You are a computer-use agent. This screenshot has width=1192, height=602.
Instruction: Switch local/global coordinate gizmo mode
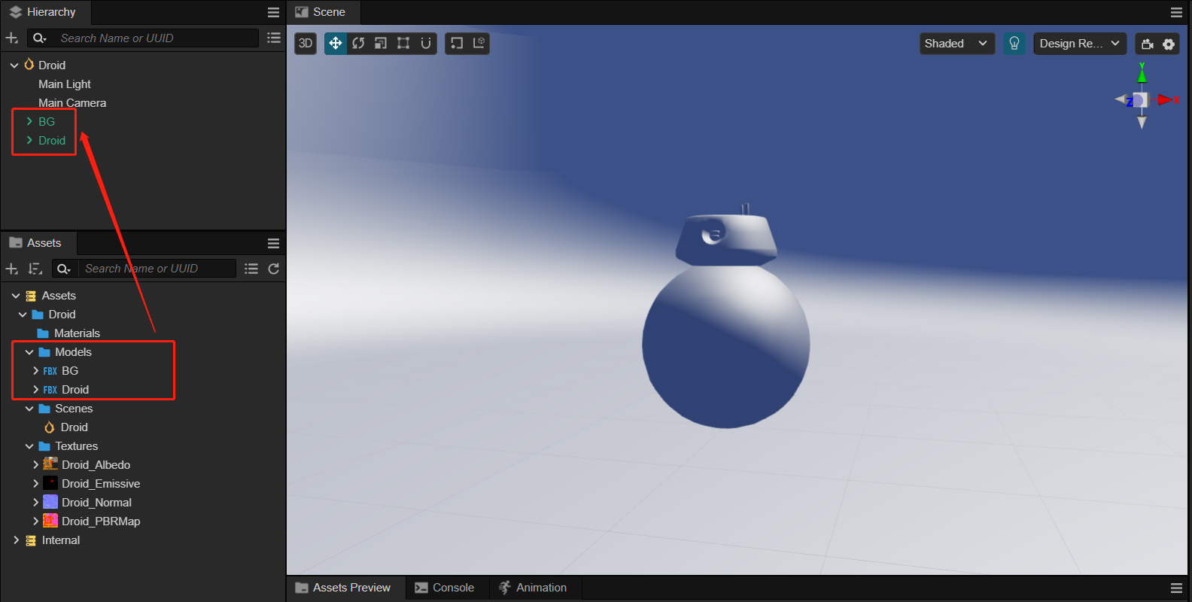pos(479,44)
